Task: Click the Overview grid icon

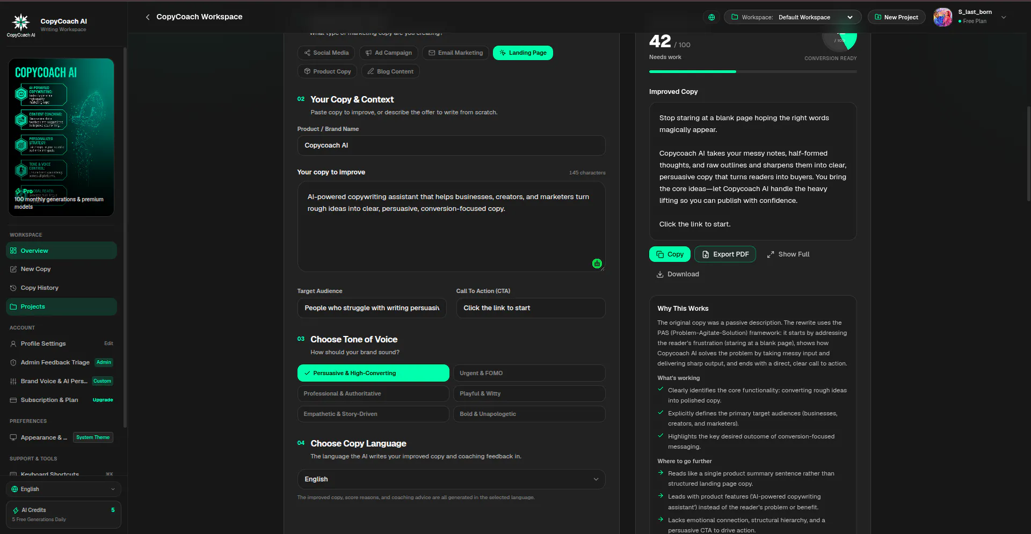Action: [x=13, y=251]
